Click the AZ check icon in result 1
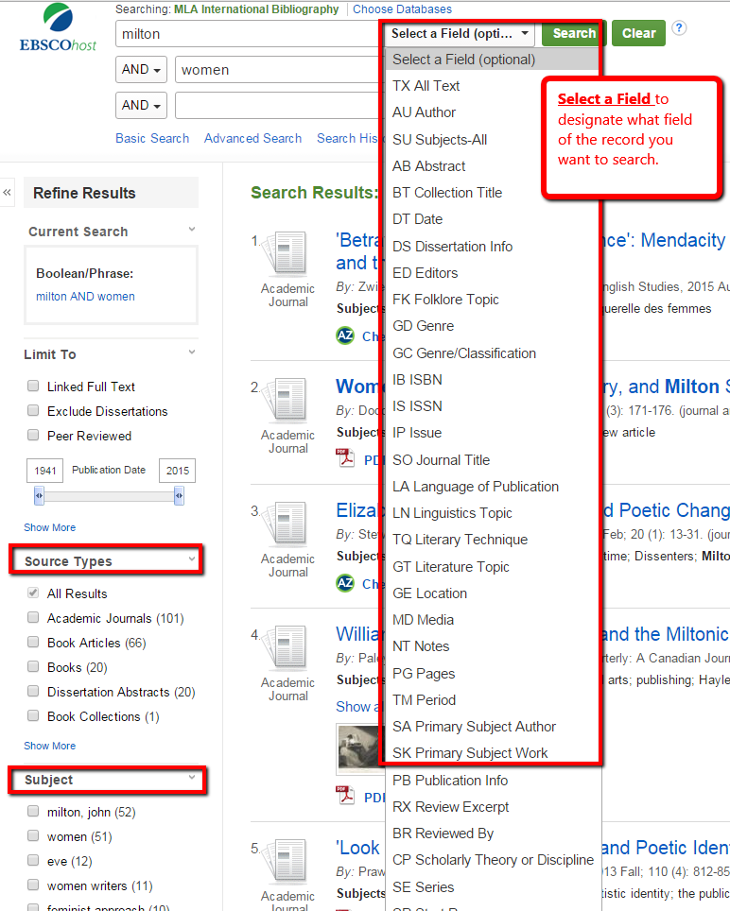Image resolution: width=730 pixels, height=911 pixels. pos(345,335)
